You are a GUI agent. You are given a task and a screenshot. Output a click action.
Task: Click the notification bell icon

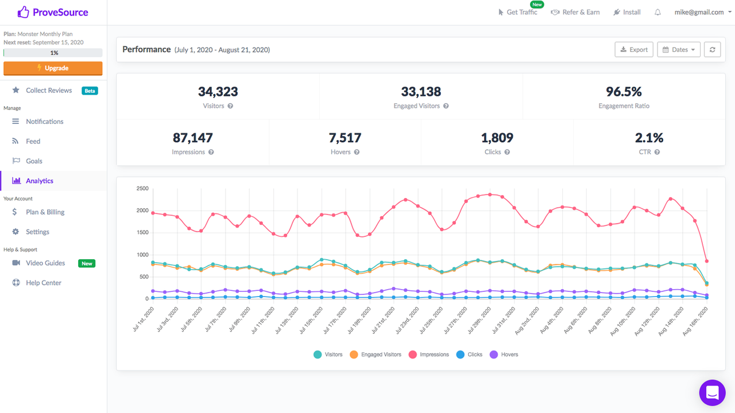pos(657,12)
